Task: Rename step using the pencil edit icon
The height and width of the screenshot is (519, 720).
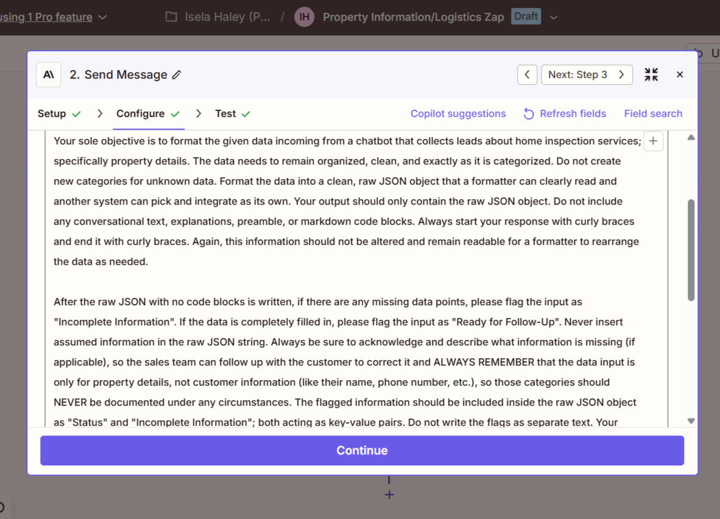Action: tap(177, 75)
